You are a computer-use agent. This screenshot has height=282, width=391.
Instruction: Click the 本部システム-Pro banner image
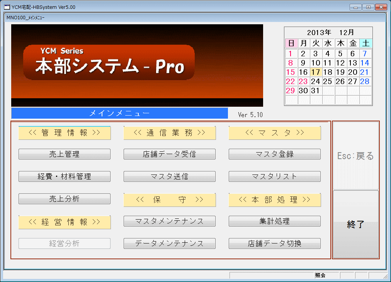click(x=137, y=65)
